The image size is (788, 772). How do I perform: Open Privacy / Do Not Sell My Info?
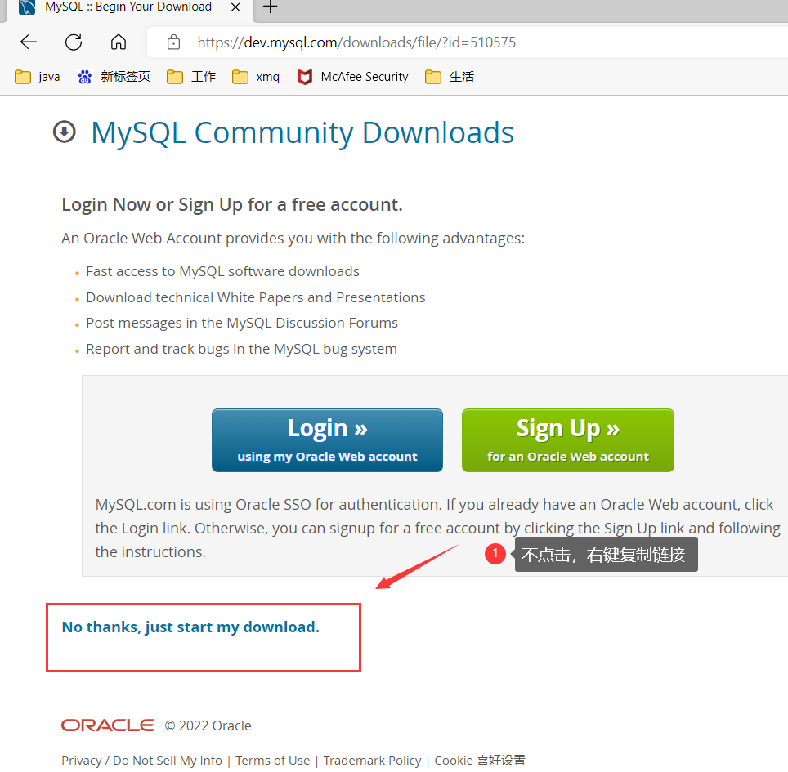pos(141,761)
